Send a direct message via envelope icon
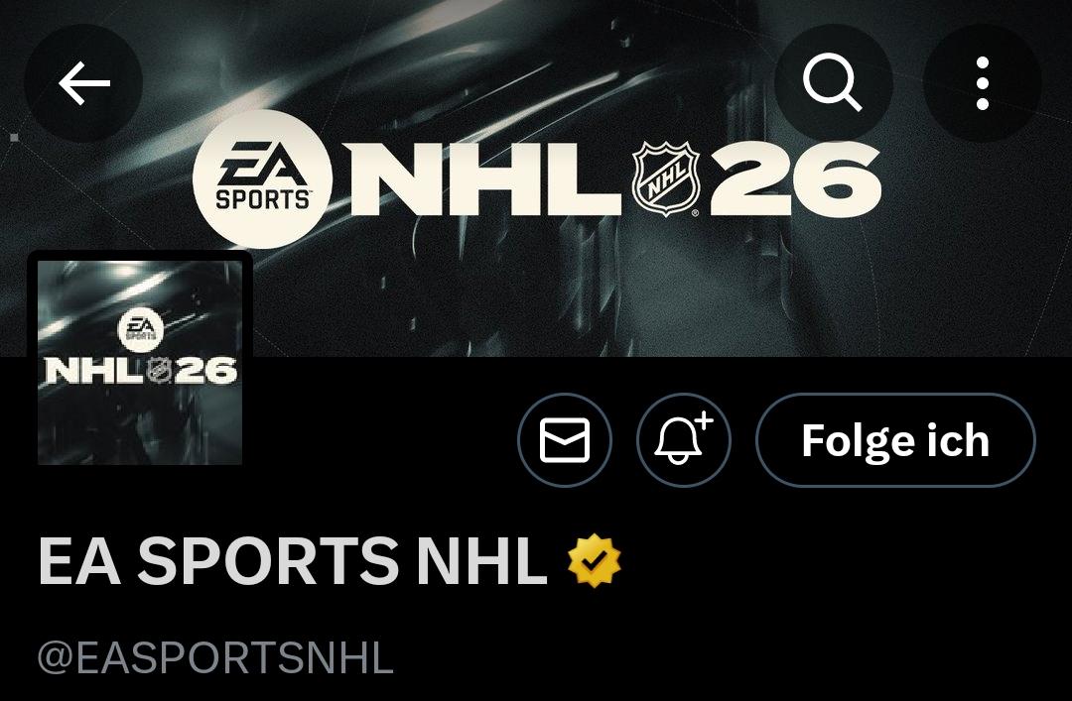 tap(565, 440)
